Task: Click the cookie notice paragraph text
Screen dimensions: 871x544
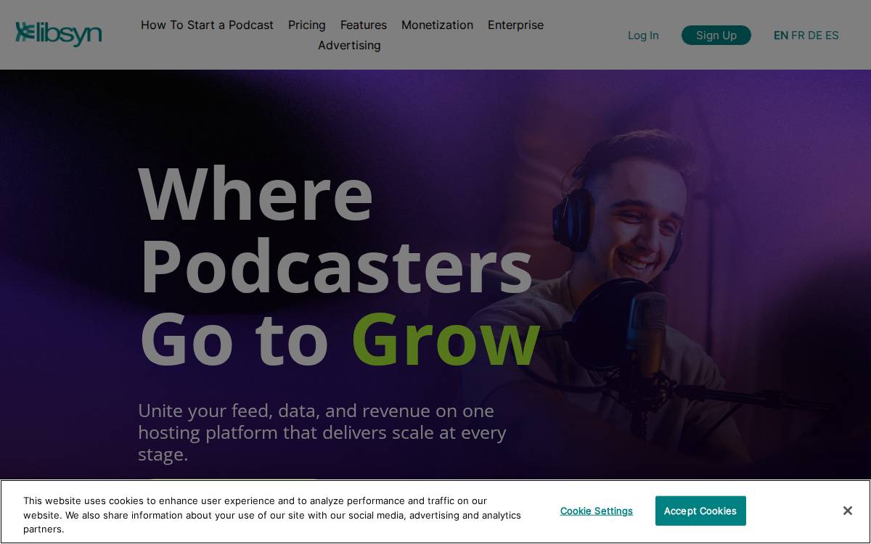Action: [272, 515]
